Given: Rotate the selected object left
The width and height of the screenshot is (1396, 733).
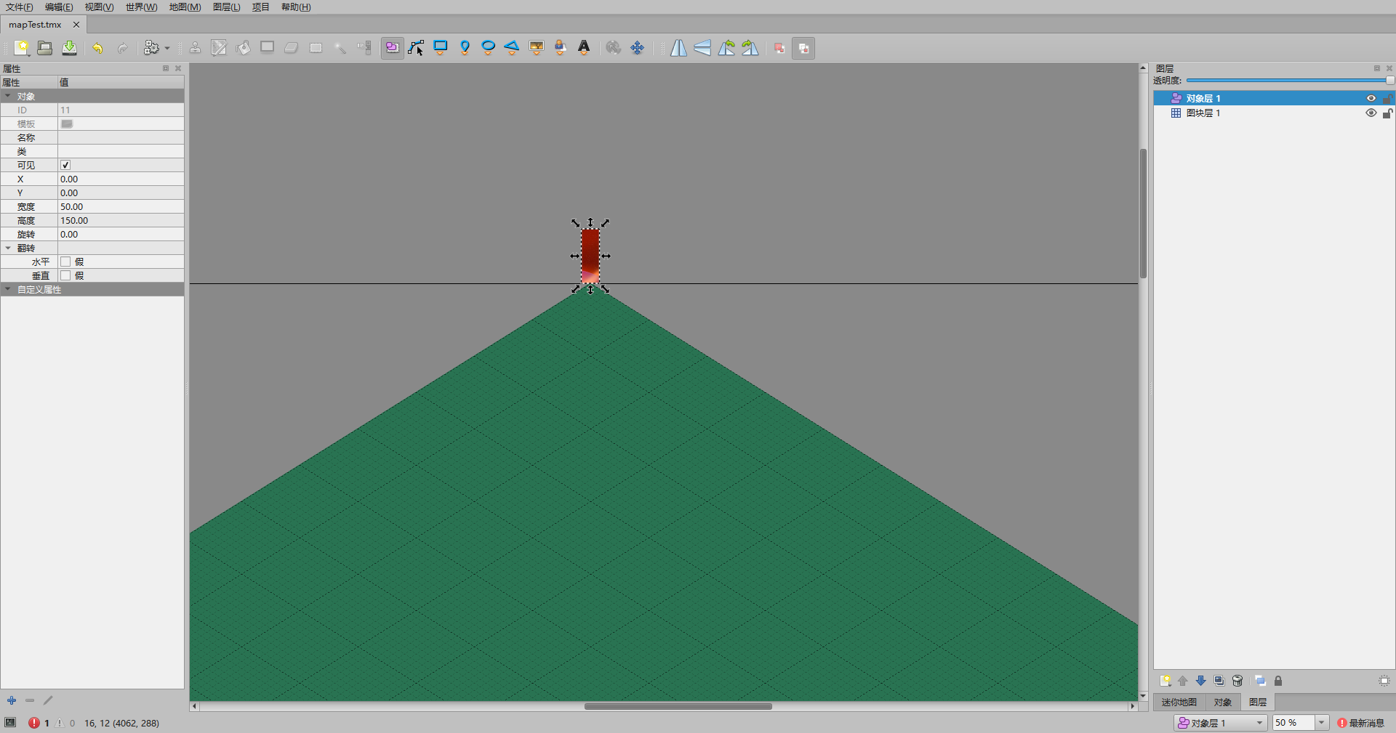Looking at the screenshot, I should (726, 48).
